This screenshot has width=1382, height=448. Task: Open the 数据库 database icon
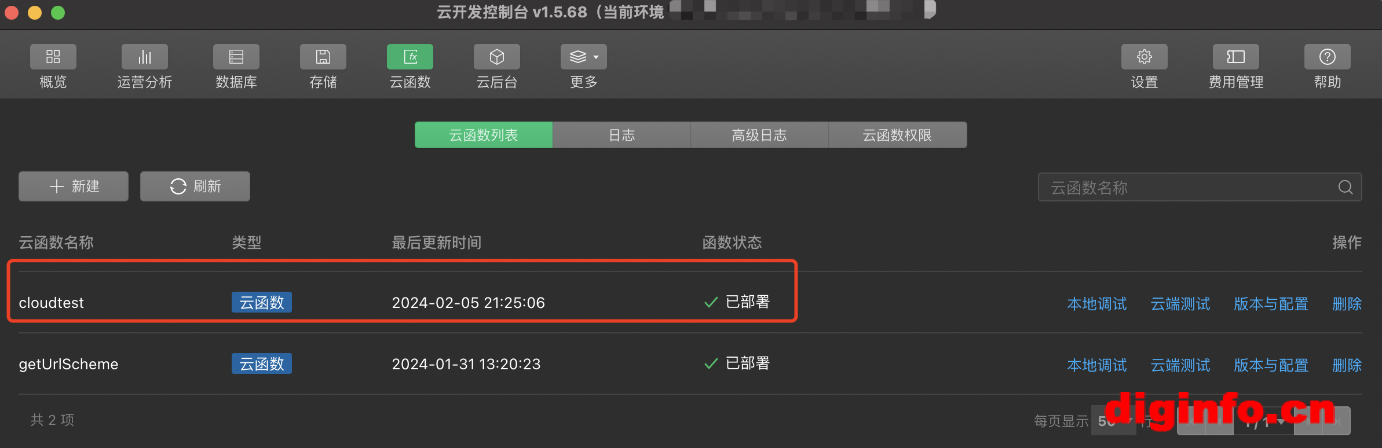[236, 57]
